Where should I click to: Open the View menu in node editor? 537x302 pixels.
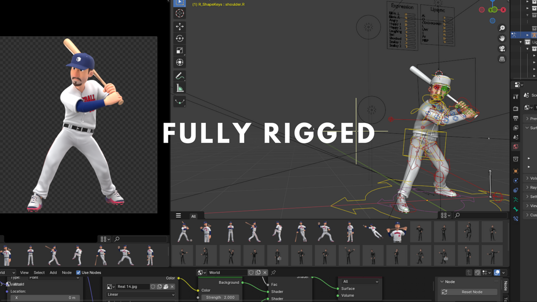[x=24, y=273]
